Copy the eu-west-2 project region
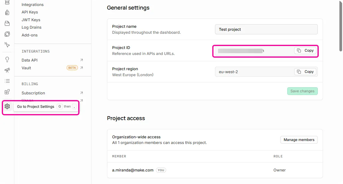Screen dimensions: 343x184 [x=305, y=72]
